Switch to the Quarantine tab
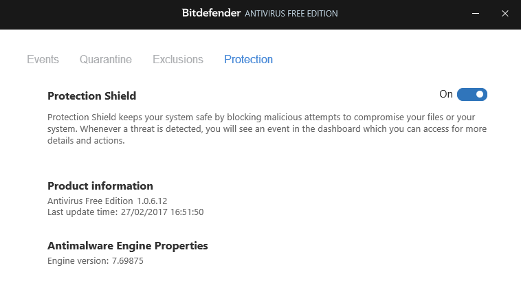This screenshot has width=521, height=281. click(x=105, y=59)
